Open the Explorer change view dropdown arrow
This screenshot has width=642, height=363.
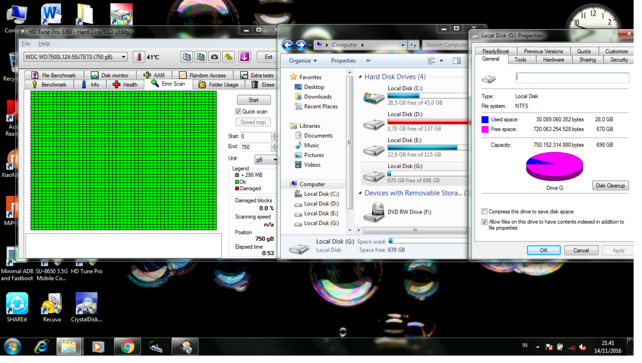[x=441, y=61]
